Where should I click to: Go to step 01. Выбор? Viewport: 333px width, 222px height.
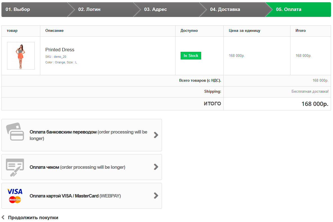coord(18,10)
